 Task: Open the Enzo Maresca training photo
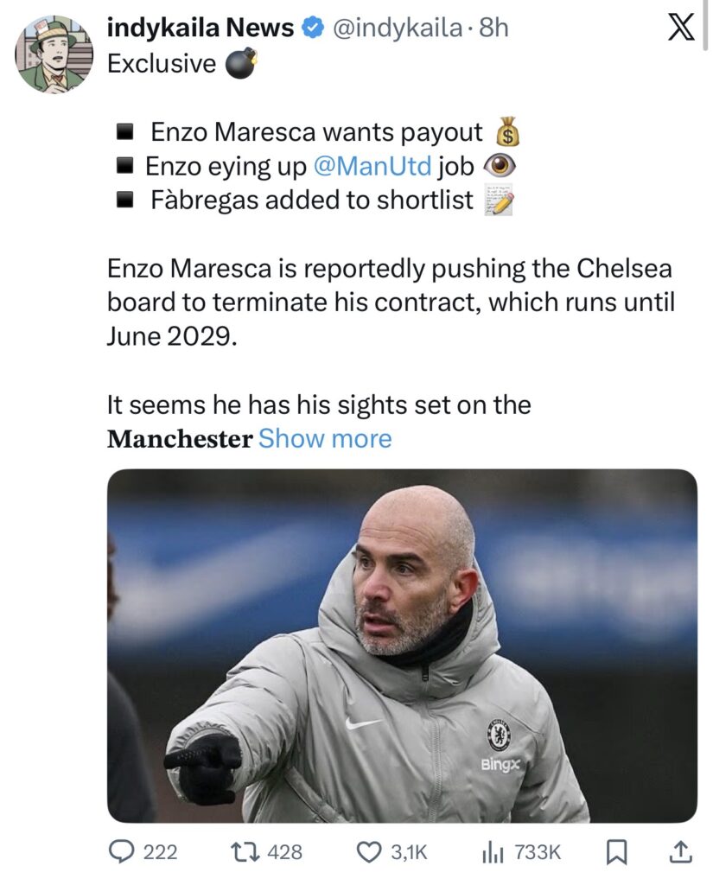pyautogui.click(x=402, y=646)
